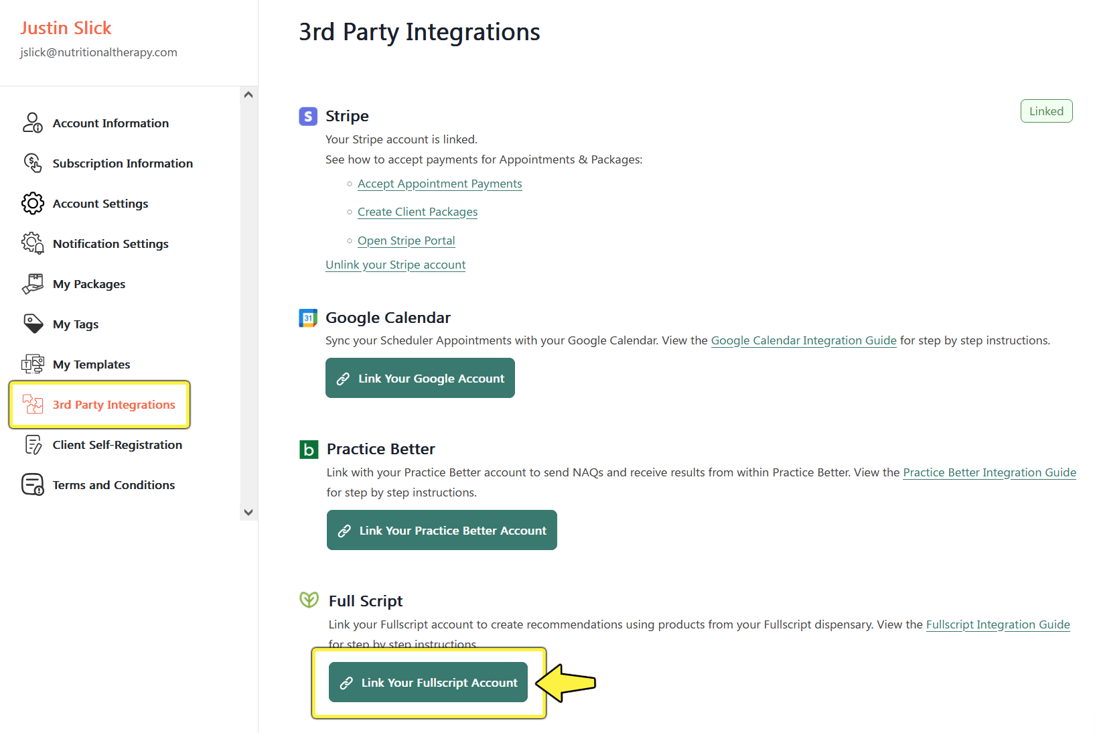Click the Practice Better logo icon
The image size is (1097, 733).
pos(309,450)
